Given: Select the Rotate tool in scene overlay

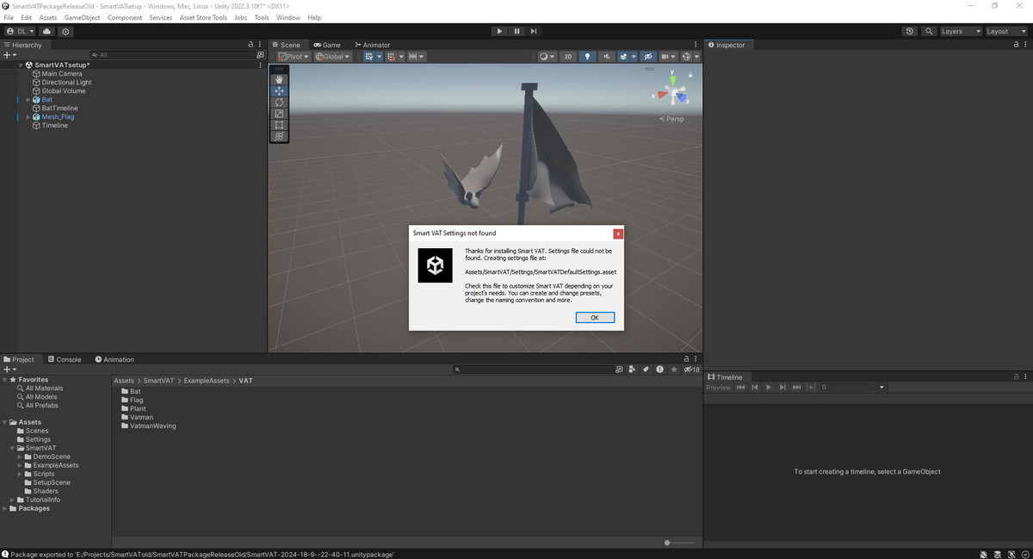Looking at the screenshot, I should tap(279, 102).
